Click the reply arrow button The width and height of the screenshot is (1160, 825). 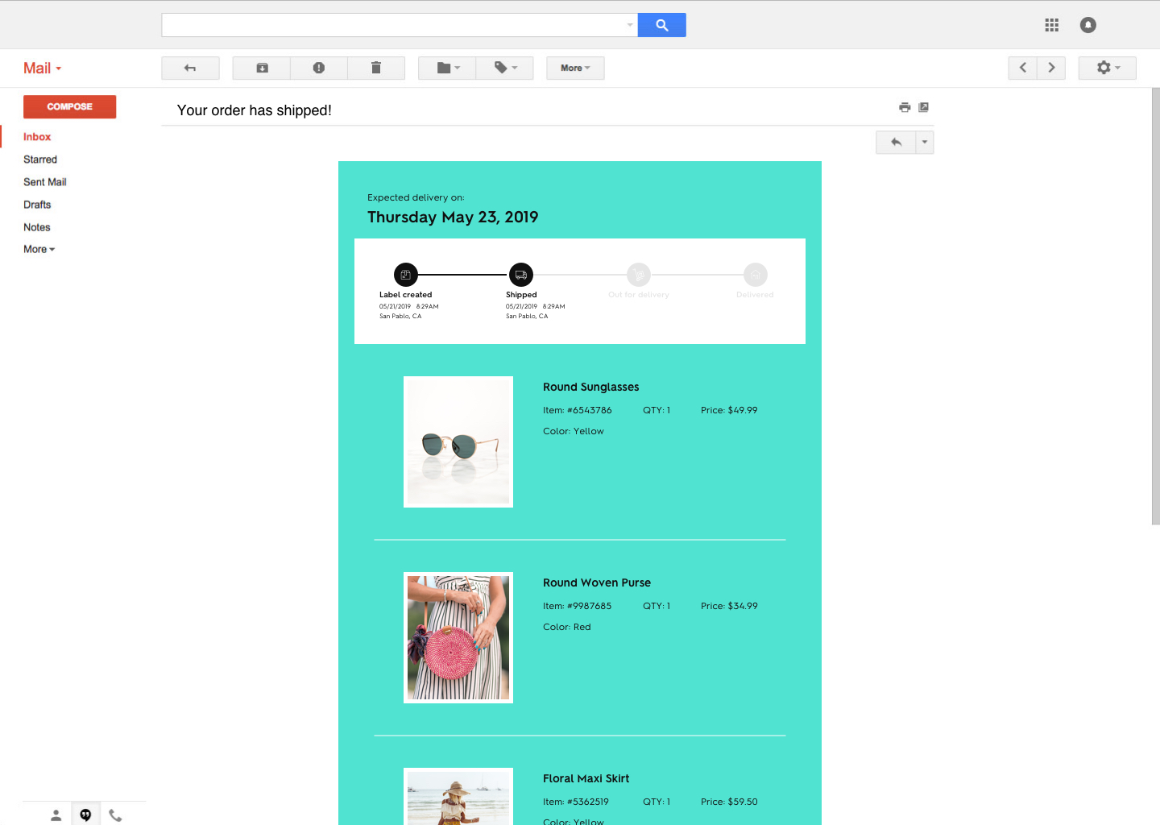(895, 142)
